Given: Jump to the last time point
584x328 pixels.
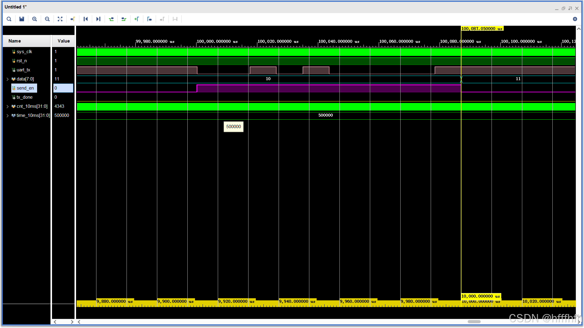Looking at the screenshot, I should click(98, 19).
